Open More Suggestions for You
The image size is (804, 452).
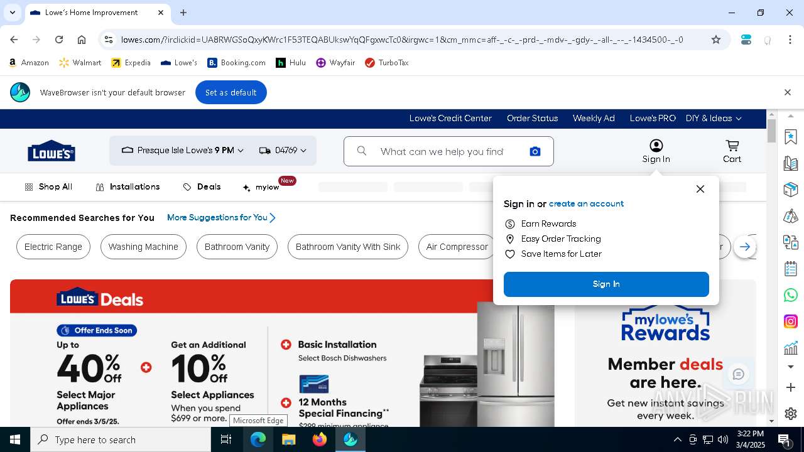click(221, 218)
